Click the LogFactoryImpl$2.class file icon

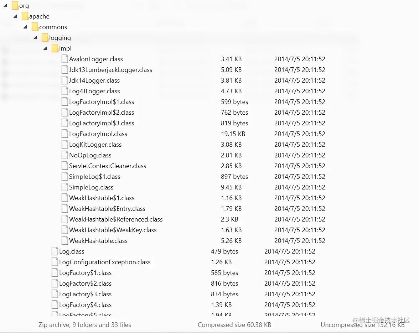tap(65, 113)
